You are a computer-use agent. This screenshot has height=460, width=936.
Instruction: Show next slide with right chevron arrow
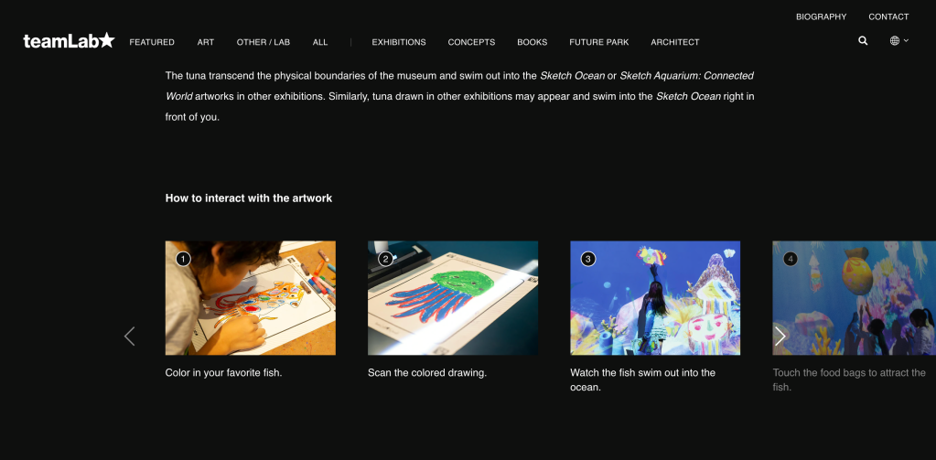780,336
